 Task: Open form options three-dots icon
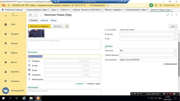pos(172,15)
